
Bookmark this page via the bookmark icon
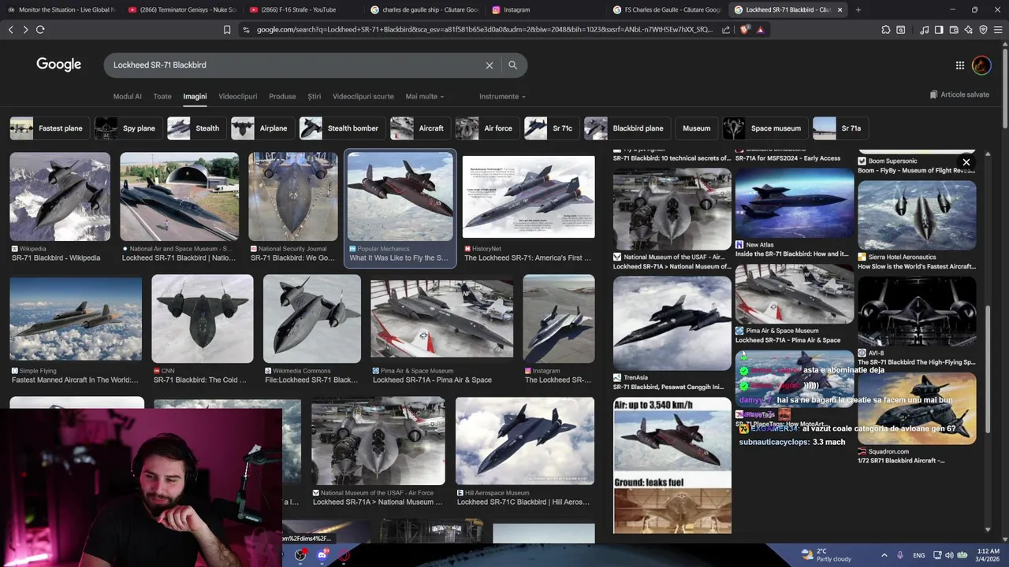point(227,30)
